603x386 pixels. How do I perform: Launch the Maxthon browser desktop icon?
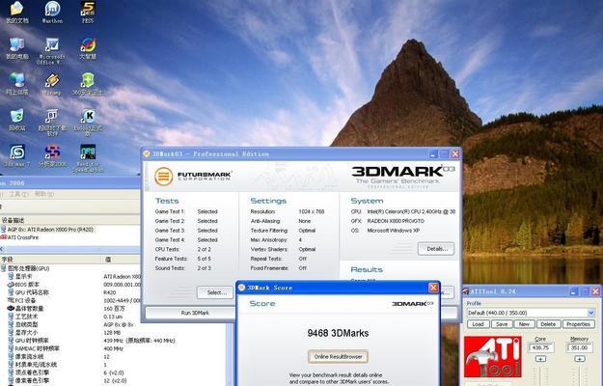pyautogui.click(x=52, y=13)
